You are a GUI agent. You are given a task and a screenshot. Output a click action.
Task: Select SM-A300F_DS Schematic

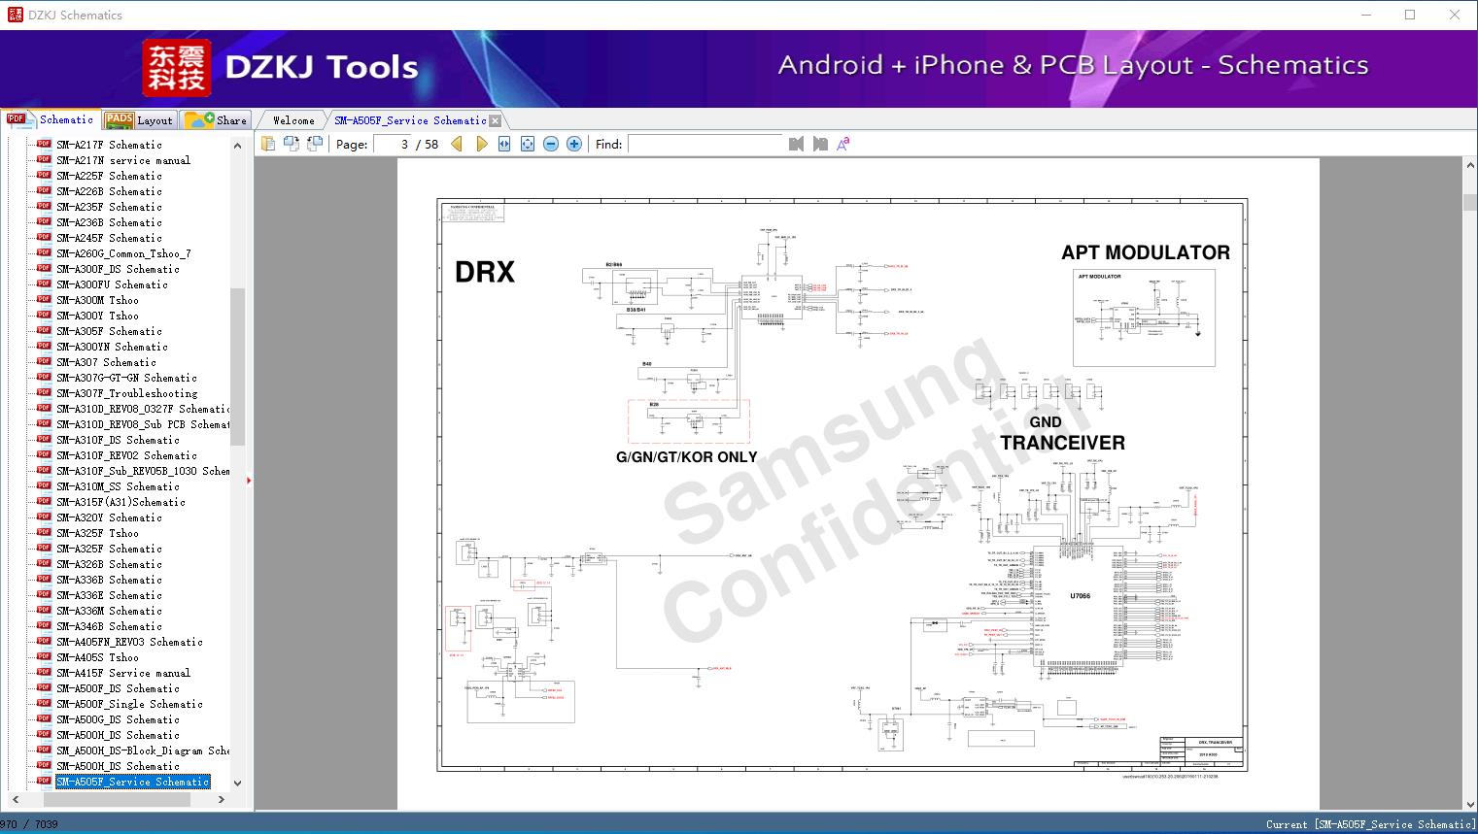(118, 269)
